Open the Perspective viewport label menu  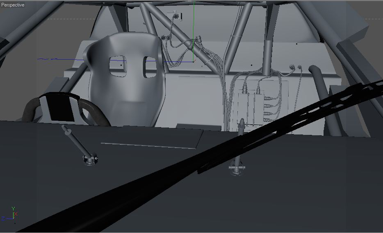[x=13, y=5]
